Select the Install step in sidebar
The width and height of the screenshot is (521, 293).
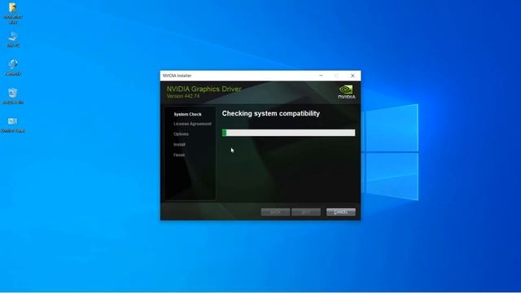click(179, 145)
